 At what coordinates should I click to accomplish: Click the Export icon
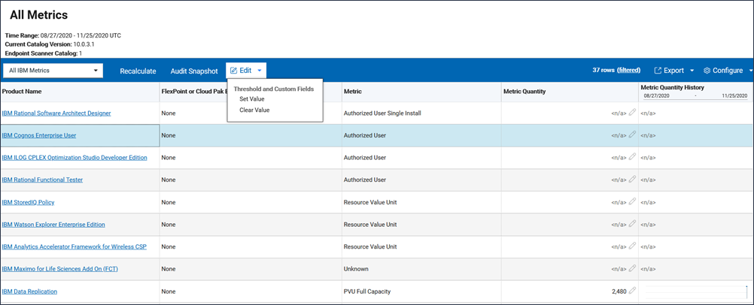(x=658, y=71)
